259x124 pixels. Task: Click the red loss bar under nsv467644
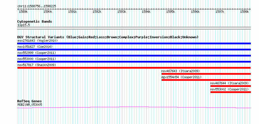[230, 86]
